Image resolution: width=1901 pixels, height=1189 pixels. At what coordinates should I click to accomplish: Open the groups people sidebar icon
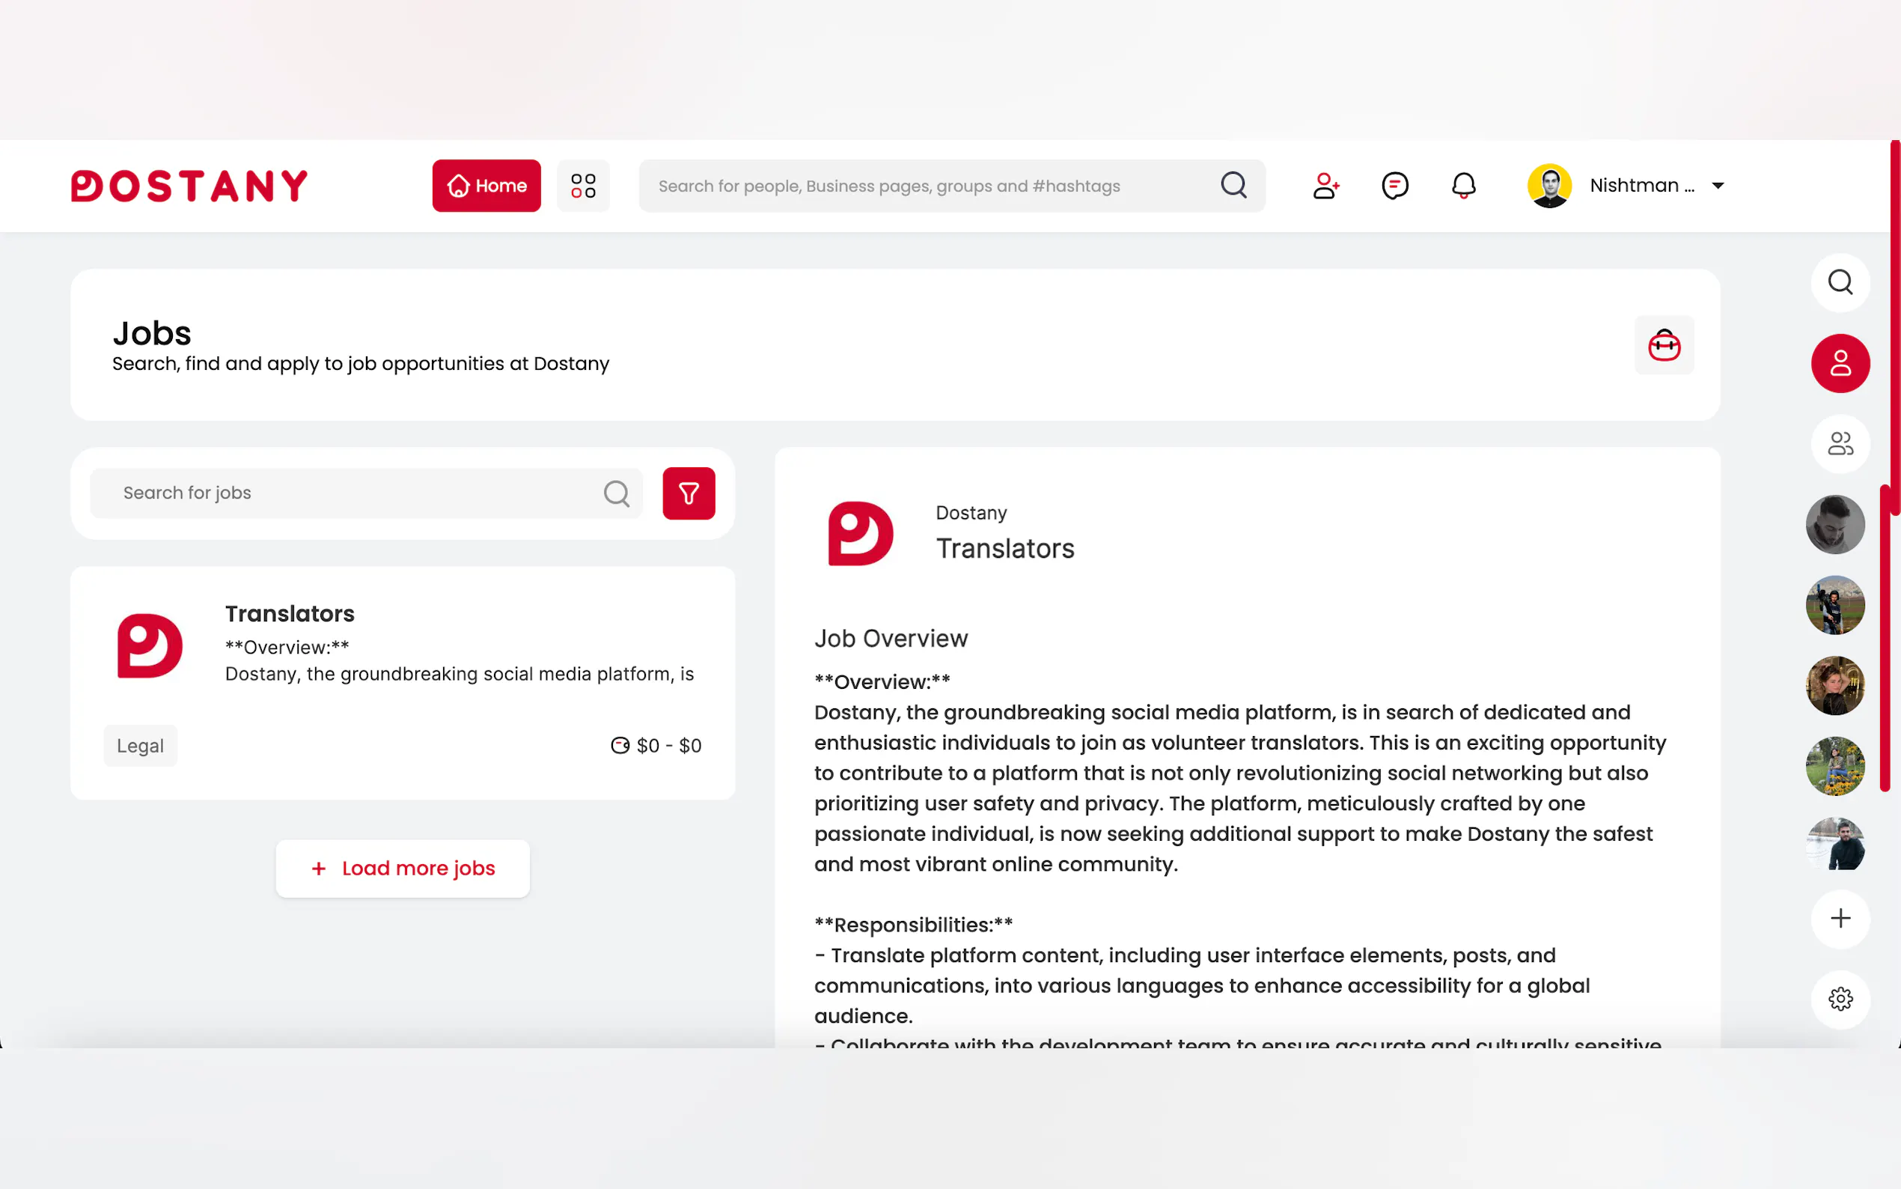pos(1840,444)
